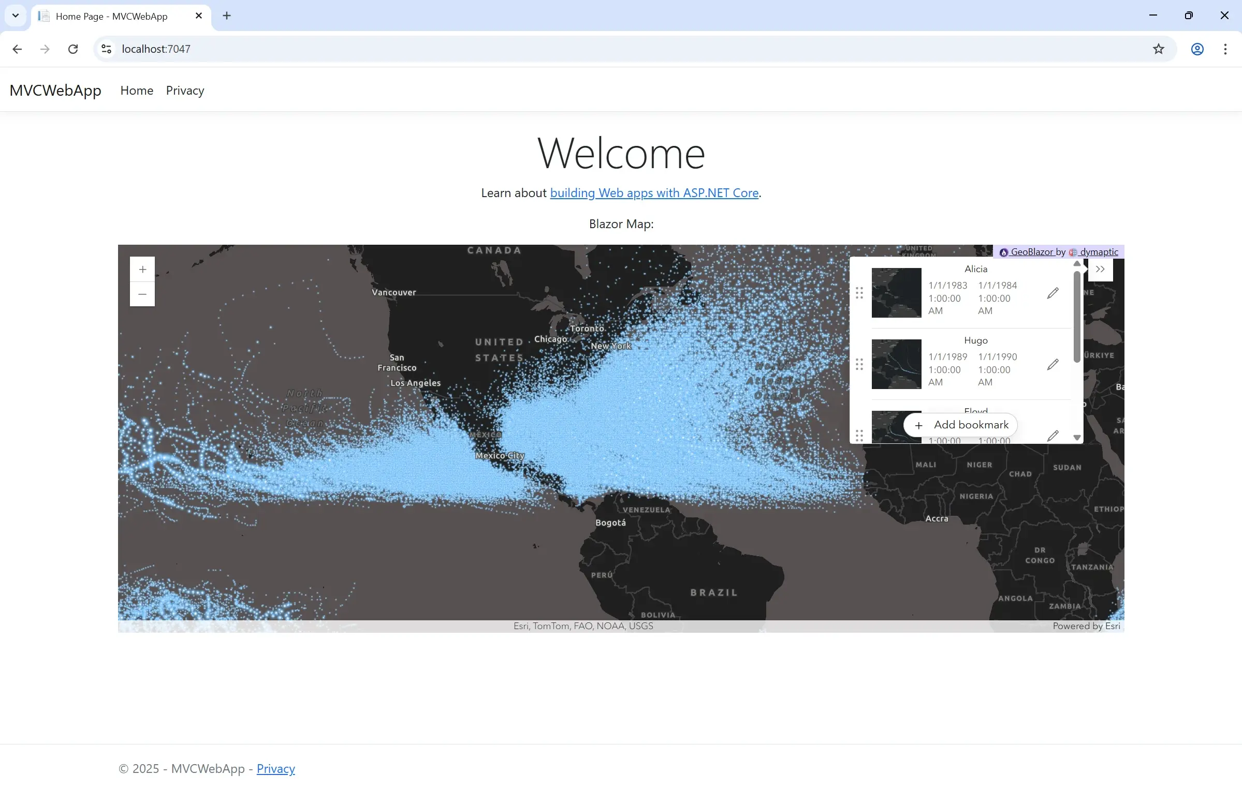The width and height of the screenshot is (1242, 790).
Task: Open the browser profile icon
Action: [1197, 49]
